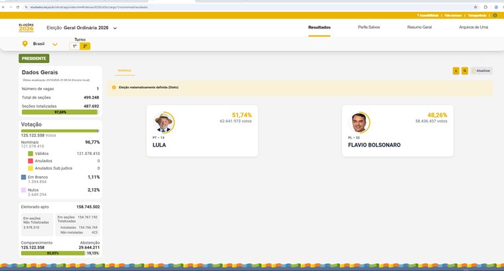Click the green Válidos legend swatch
This screenshot has width=504, height=271.
coord(31,154)
